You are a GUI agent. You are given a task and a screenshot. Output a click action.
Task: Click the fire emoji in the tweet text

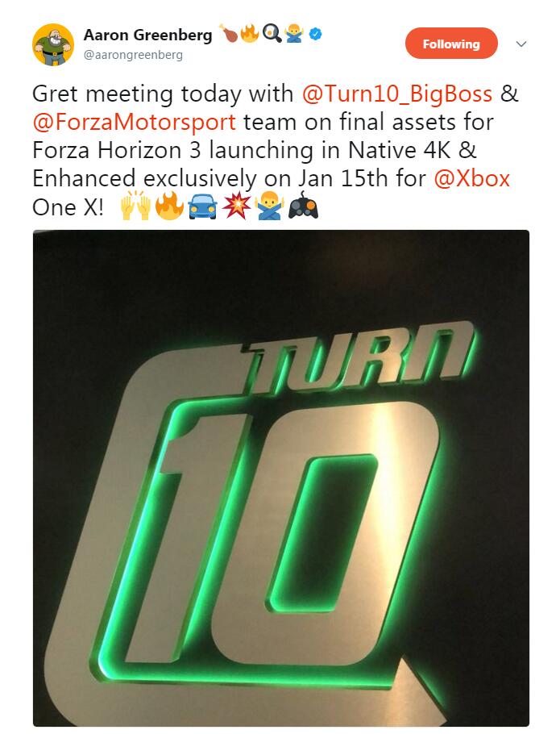(x=168, y=206)
